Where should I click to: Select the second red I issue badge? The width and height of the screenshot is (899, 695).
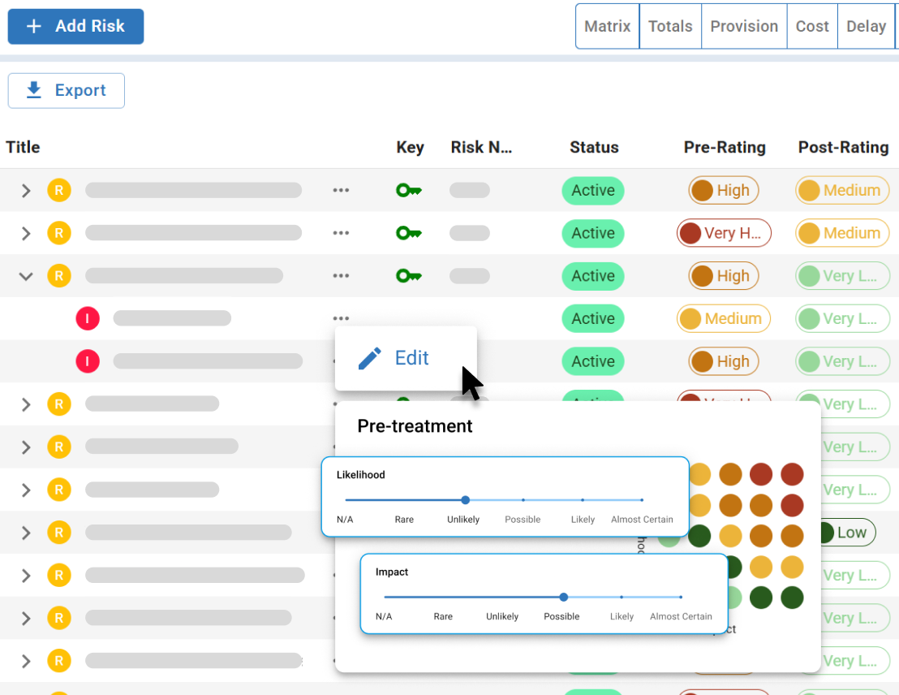coord(88,361)
